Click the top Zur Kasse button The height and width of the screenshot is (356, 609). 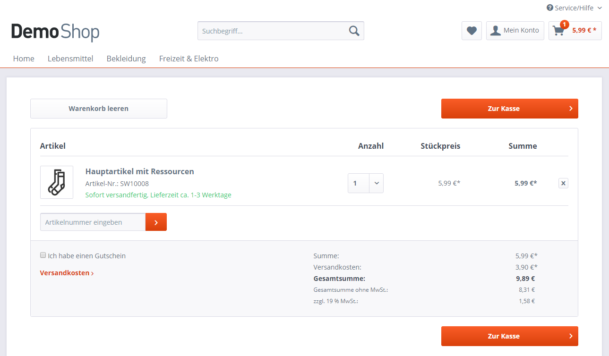click(510, 109)
